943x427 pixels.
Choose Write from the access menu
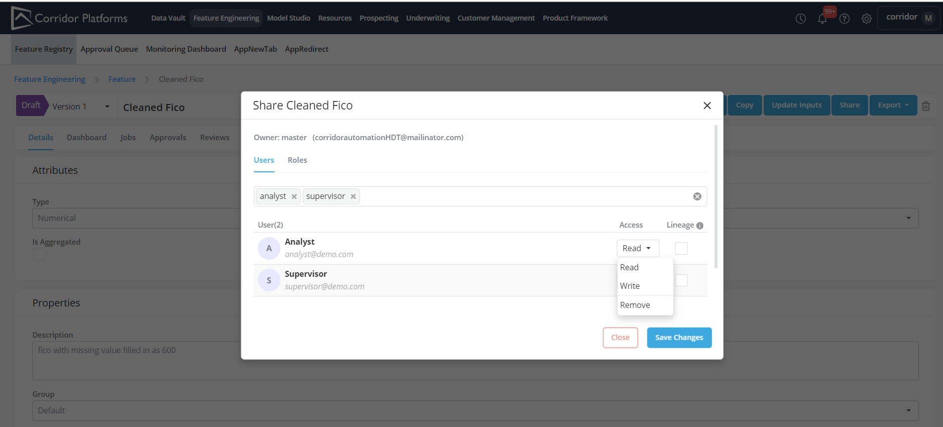[630, 286]
